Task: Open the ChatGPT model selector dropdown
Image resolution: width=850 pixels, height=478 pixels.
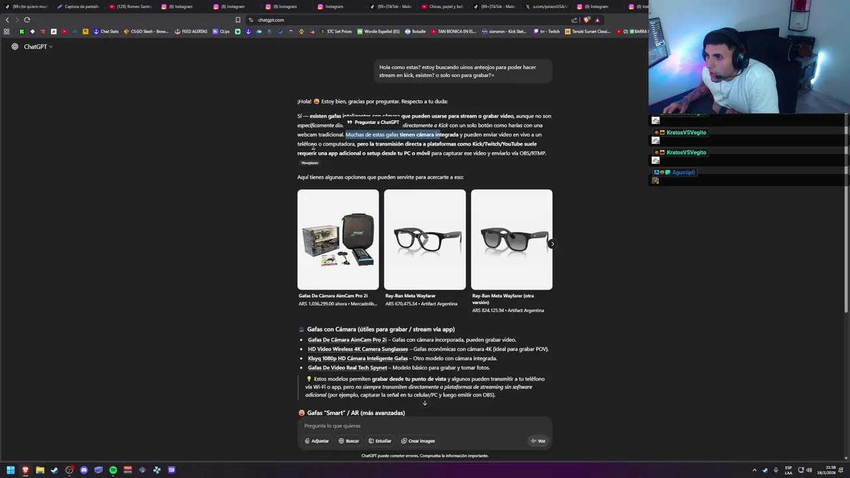Action: (38, 46)
